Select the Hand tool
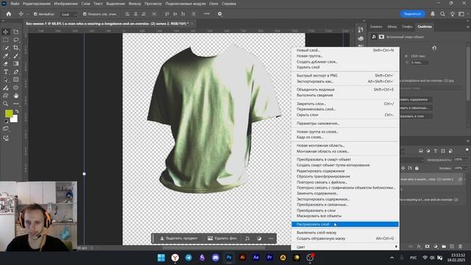471x265 pixels. pos(16,96)
